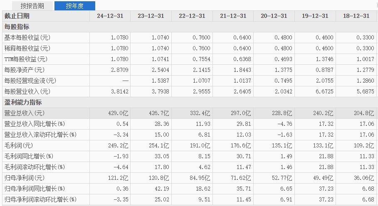This screenshot has width=378, height=206.
Task: Select the 每股指标 section heading
Action: pos(17,27)
